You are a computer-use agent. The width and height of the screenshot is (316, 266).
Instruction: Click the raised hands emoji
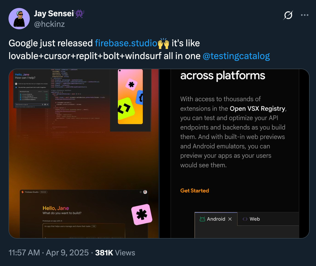(163, 43)
